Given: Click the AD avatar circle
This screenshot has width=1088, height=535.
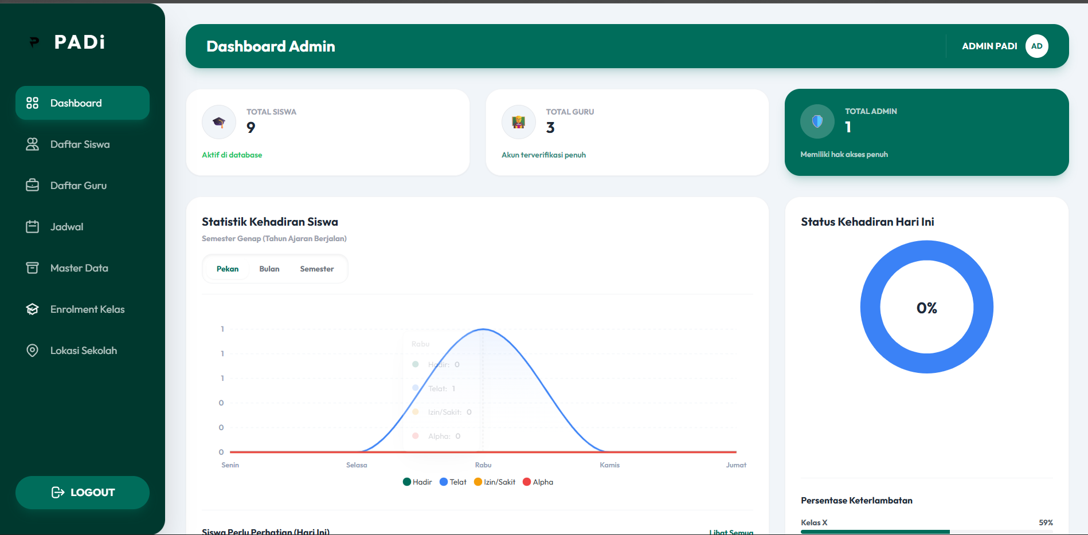Looking at the screenshot, I should 1037,46.
